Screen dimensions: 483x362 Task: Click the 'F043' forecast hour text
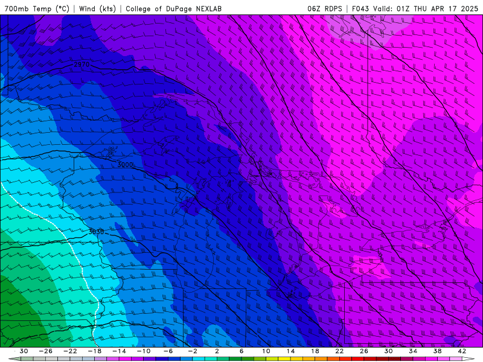tap(361, 8)
